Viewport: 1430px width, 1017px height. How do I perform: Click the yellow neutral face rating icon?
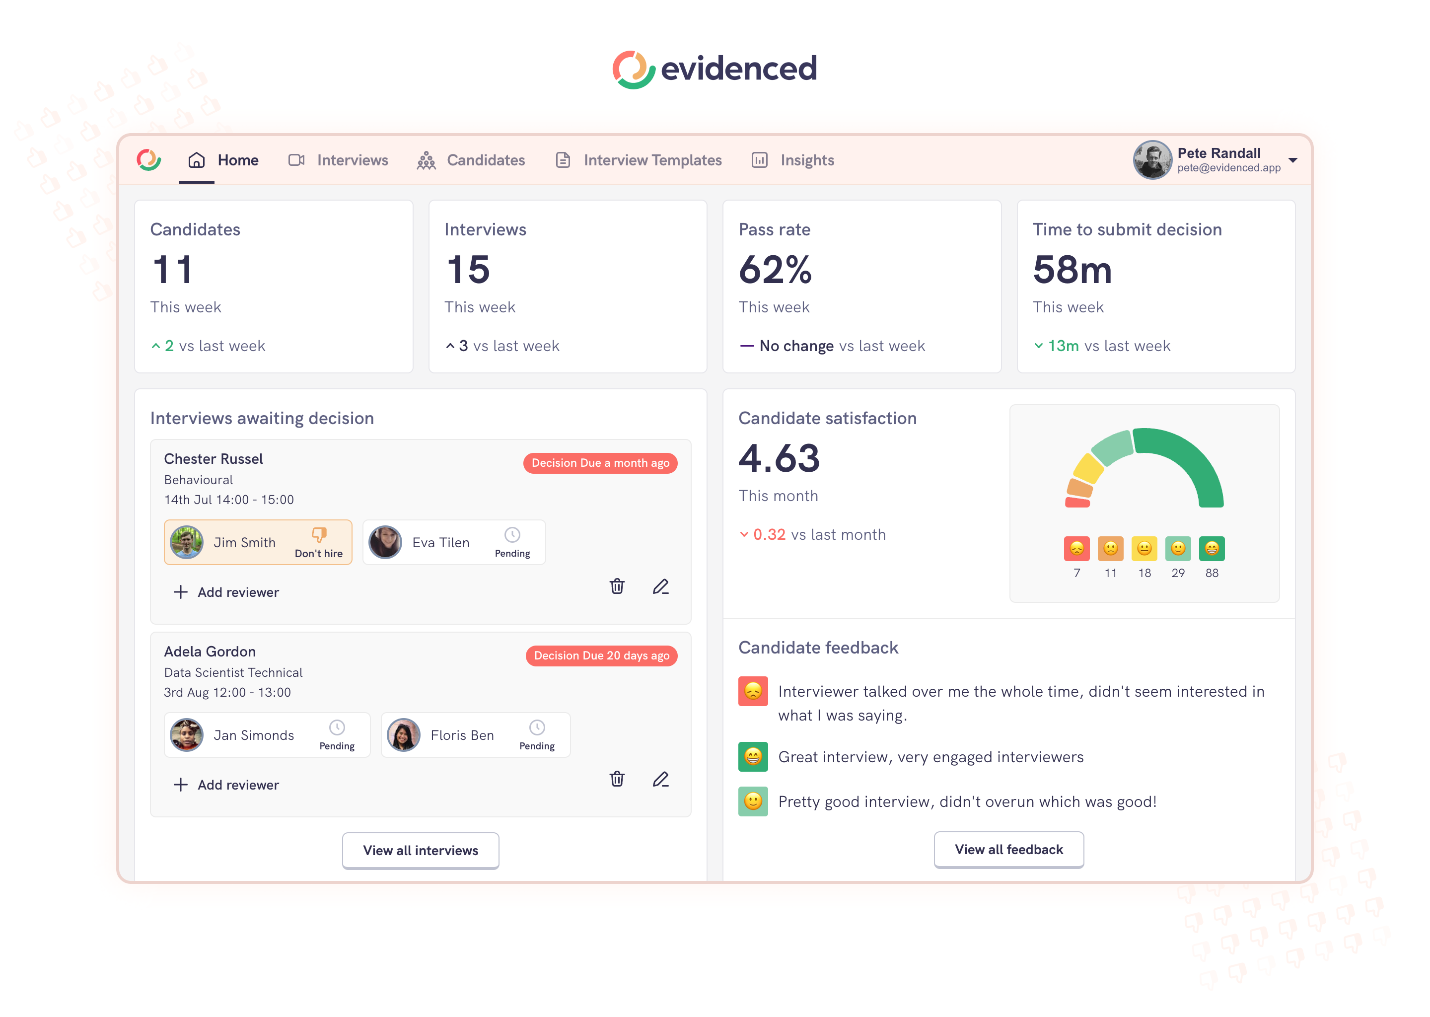tap(1144, 549)
